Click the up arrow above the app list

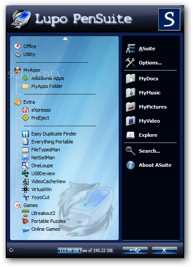click(x=66, y=38)
